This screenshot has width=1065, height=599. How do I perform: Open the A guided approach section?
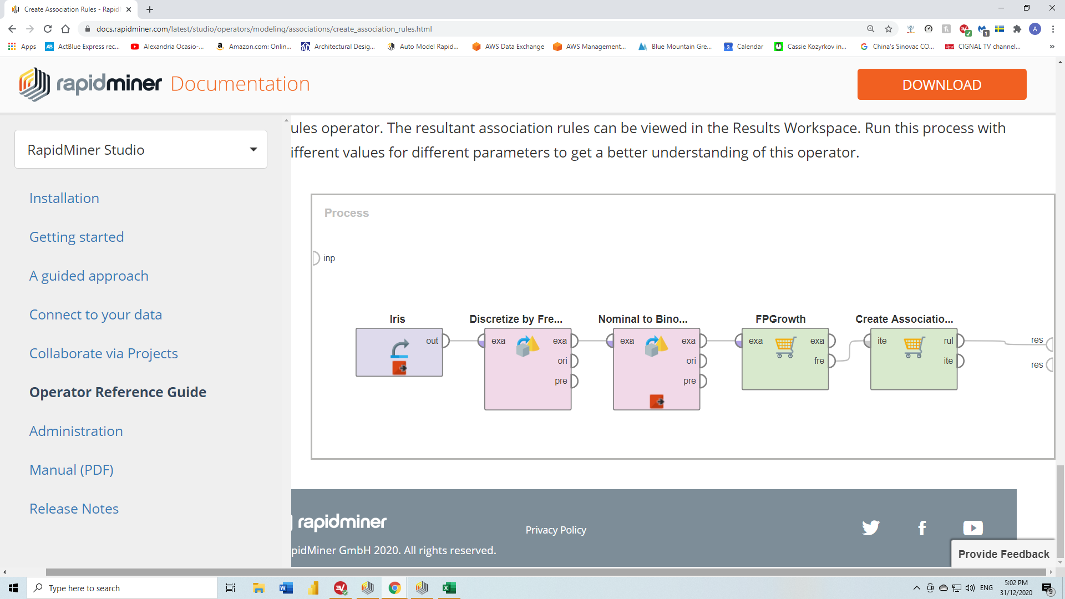(x=89, y=276)
